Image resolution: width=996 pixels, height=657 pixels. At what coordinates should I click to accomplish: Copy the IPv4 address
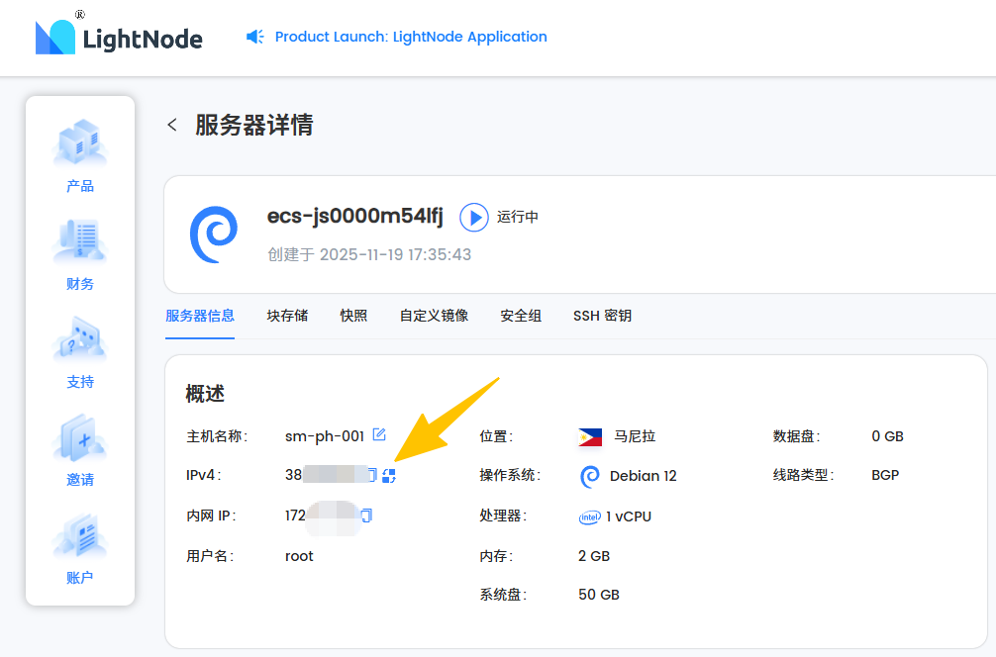(372, 476)
